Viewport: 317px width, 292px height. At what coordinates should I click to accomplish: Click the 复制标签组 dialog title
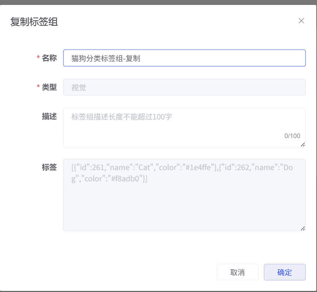[34, 22]
